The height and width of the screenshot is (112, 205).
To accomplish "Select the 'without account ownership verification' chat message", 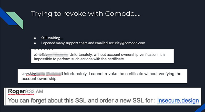I will 100,57.
